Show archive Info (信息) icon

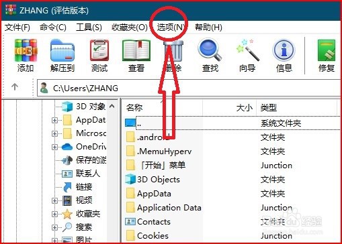[x=284, y=50]
